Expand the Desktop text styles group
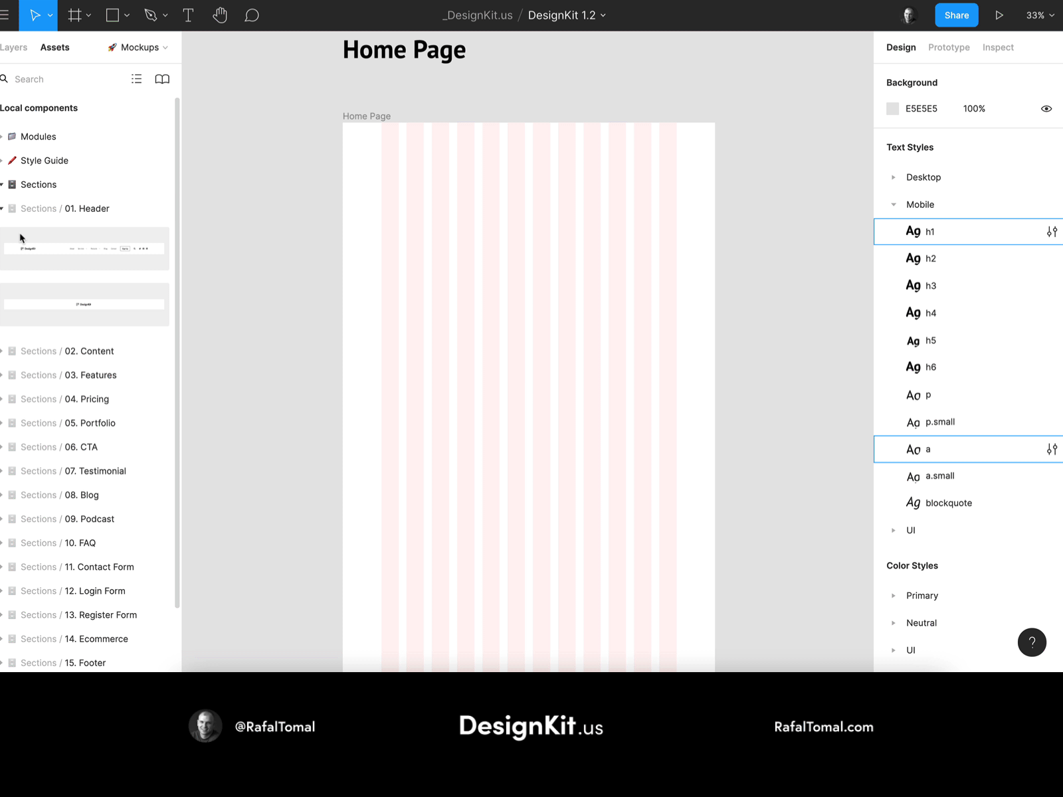 [x=894, y=177]
